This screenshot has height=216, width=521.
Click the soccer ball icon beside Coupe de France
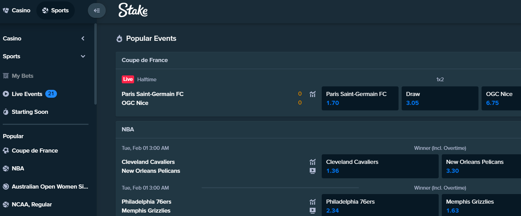[6, 151]
